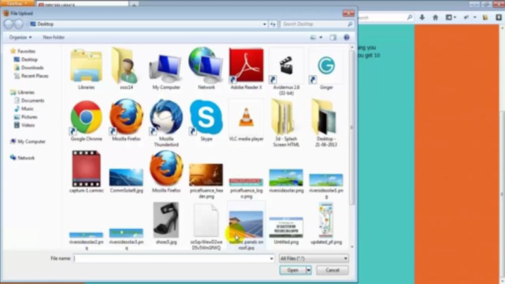This screenshot has width=505, height=284.
Task: Select the Libraries folder icon
Action: (86, 69)
